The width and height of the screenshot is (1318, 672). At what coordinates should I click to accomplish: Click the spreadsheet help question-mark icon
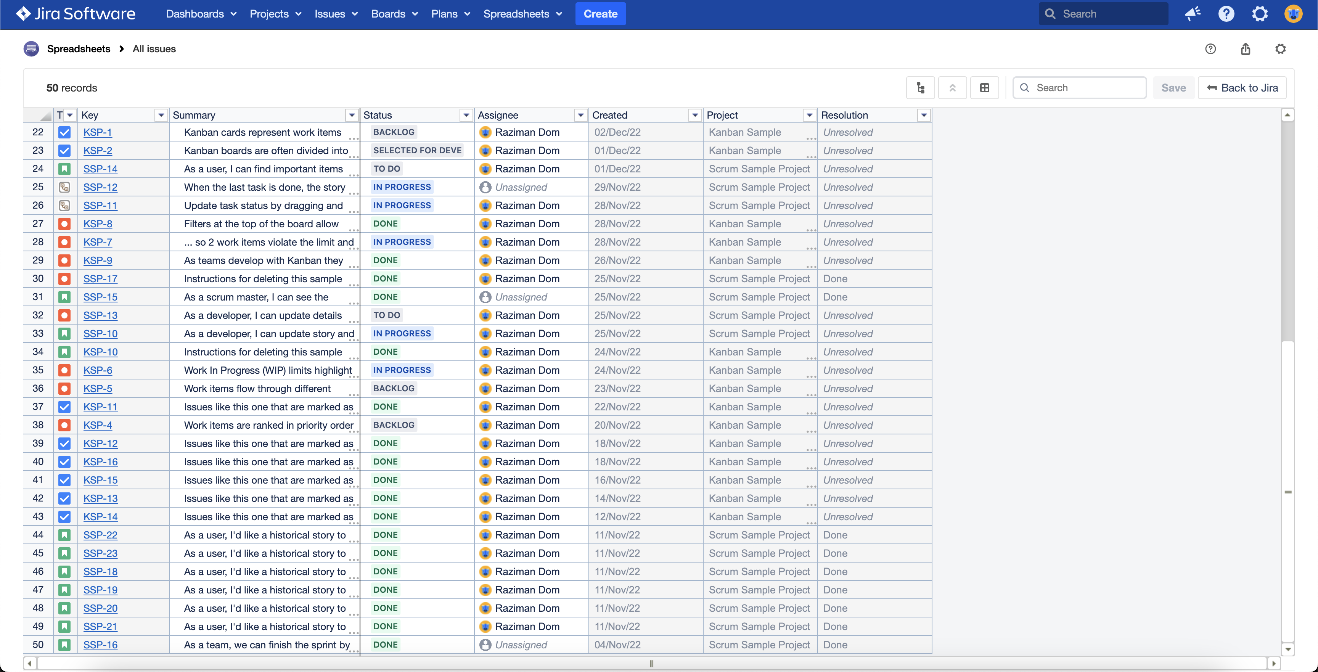pos(1210,48)
